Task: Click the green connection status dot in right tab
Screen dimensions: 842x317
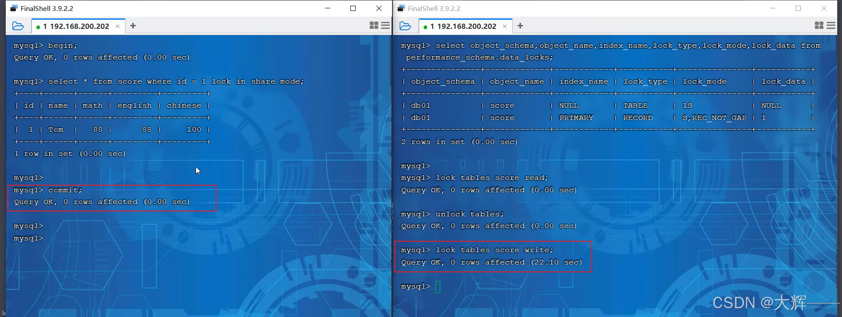Action: (425, 27)
